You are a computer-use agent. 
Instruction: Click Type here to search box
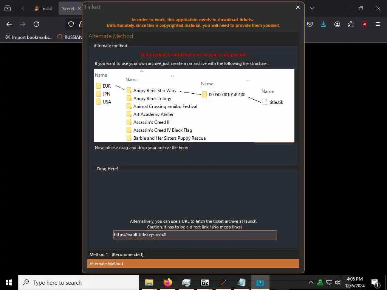pyautogui.click(x=79, y=282)
